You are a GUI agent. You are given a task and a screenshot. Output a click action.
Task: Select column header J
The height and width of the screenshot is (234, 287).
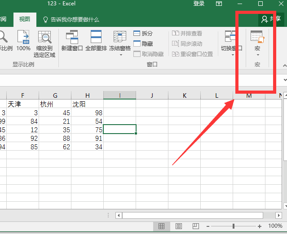(152, 95)
